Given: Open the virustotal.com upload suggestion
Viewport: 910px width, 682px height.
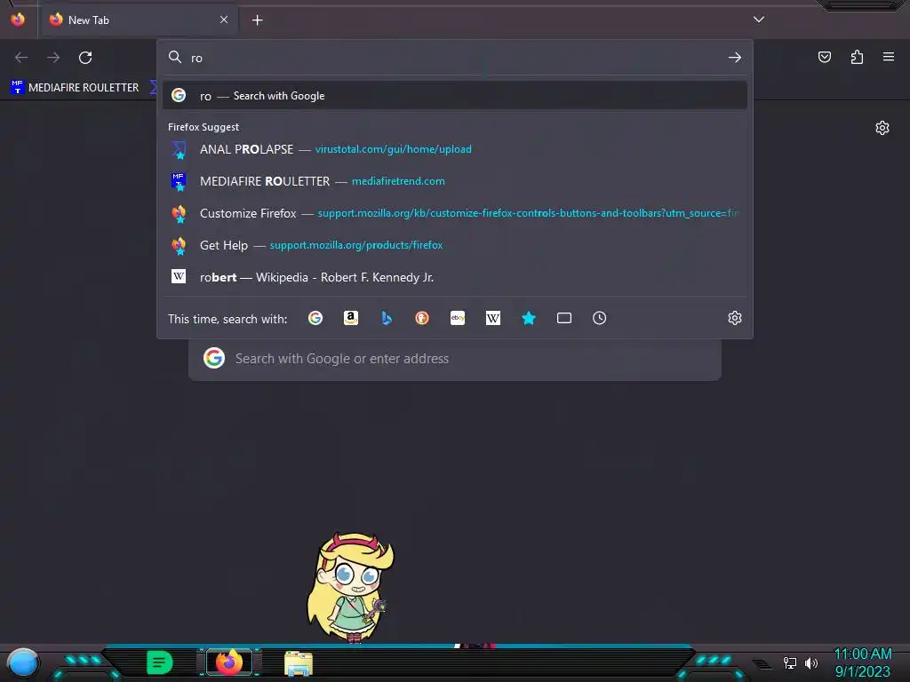Looking at the screenshot, I should pos(455,149).
